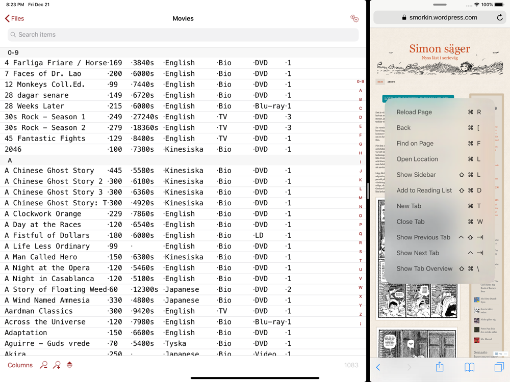Open Safari bookmarks book icon
Viewport: 510px width, 382px height.
(469, 367)
